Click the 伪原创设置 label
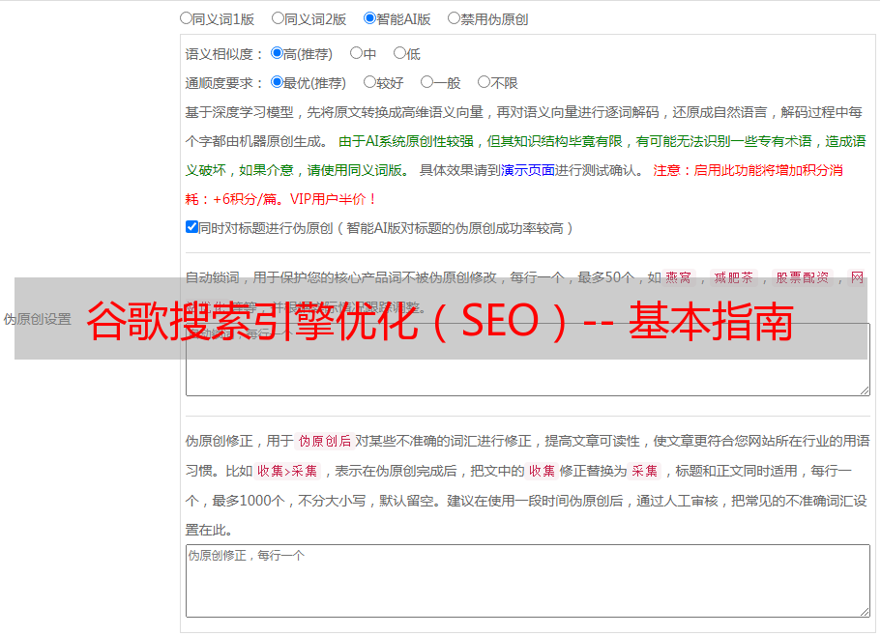This screenshot has height=636, width=881. coord(37,319)
